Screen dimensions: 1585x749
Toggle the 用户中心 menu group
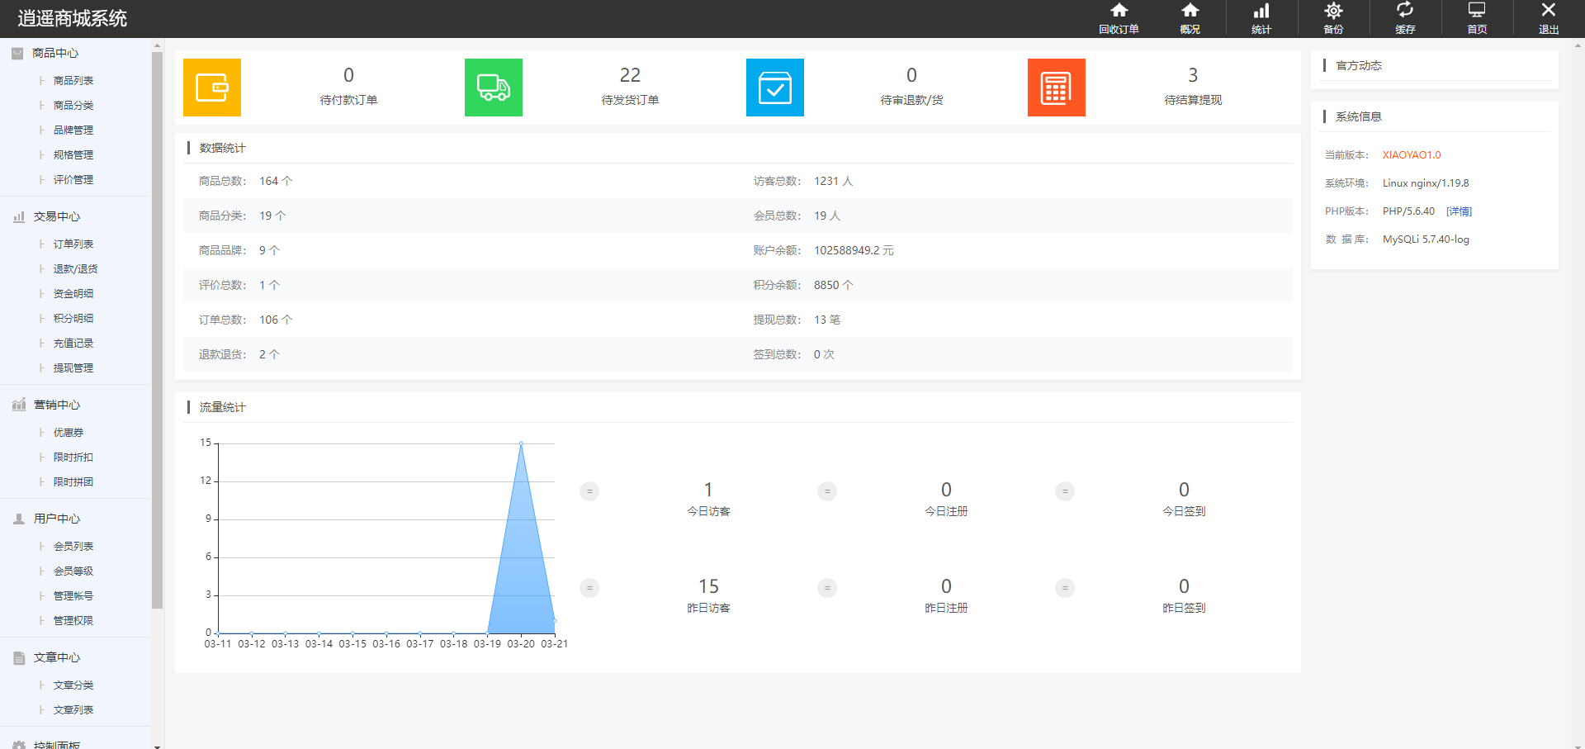pos(56,519)
